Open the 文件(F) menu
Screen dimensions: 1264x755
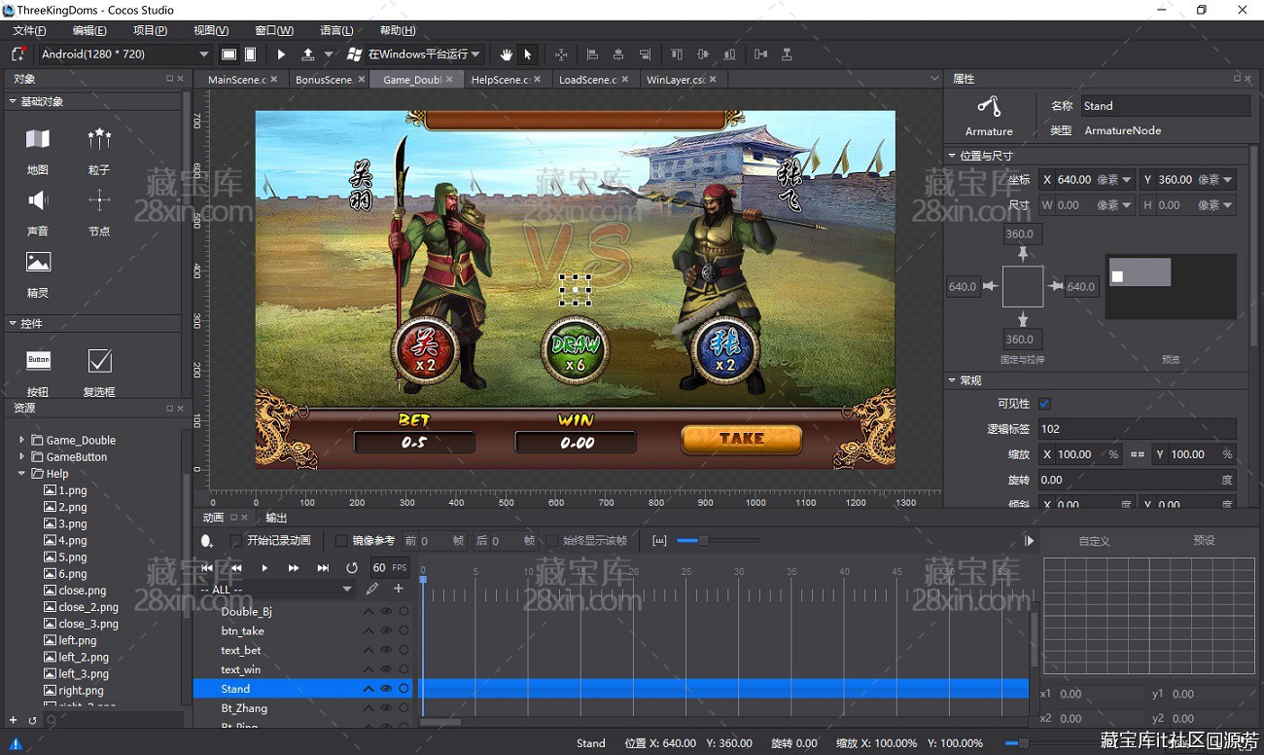29,31
